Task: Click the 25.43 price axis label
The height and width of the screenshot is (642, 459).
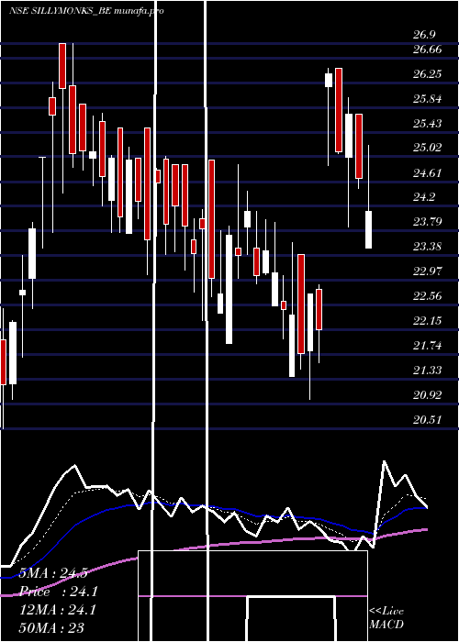Action: tap(427, 123)
